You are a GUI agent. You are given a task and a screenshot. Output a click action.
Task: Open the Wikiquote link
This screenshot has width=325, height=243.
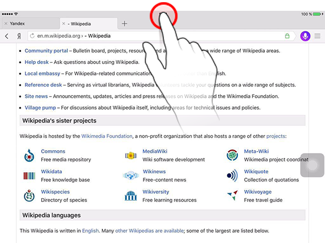click(x=256, y=172)
